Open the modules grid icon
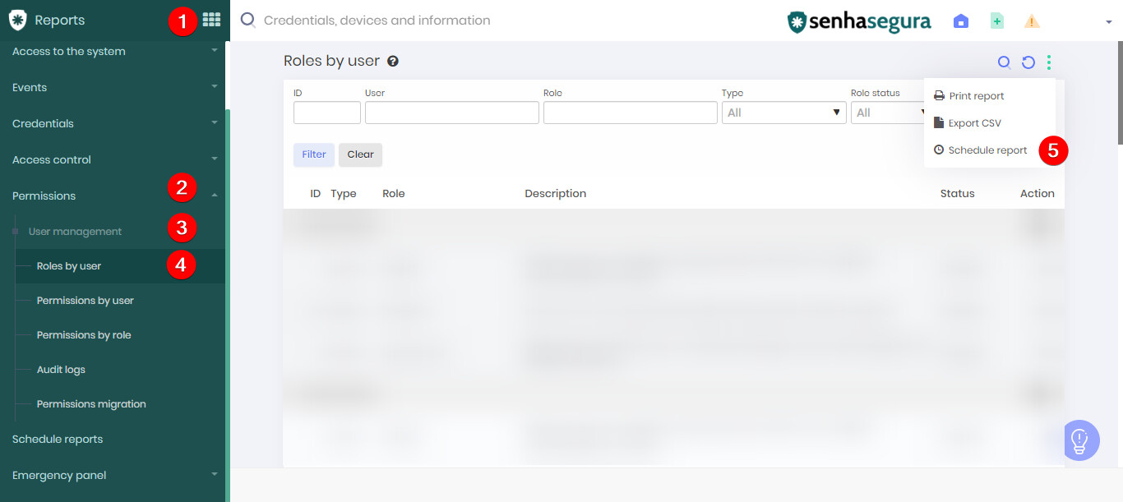The width and height of the screenshot is (1123, 502). [x=211, y=20]
